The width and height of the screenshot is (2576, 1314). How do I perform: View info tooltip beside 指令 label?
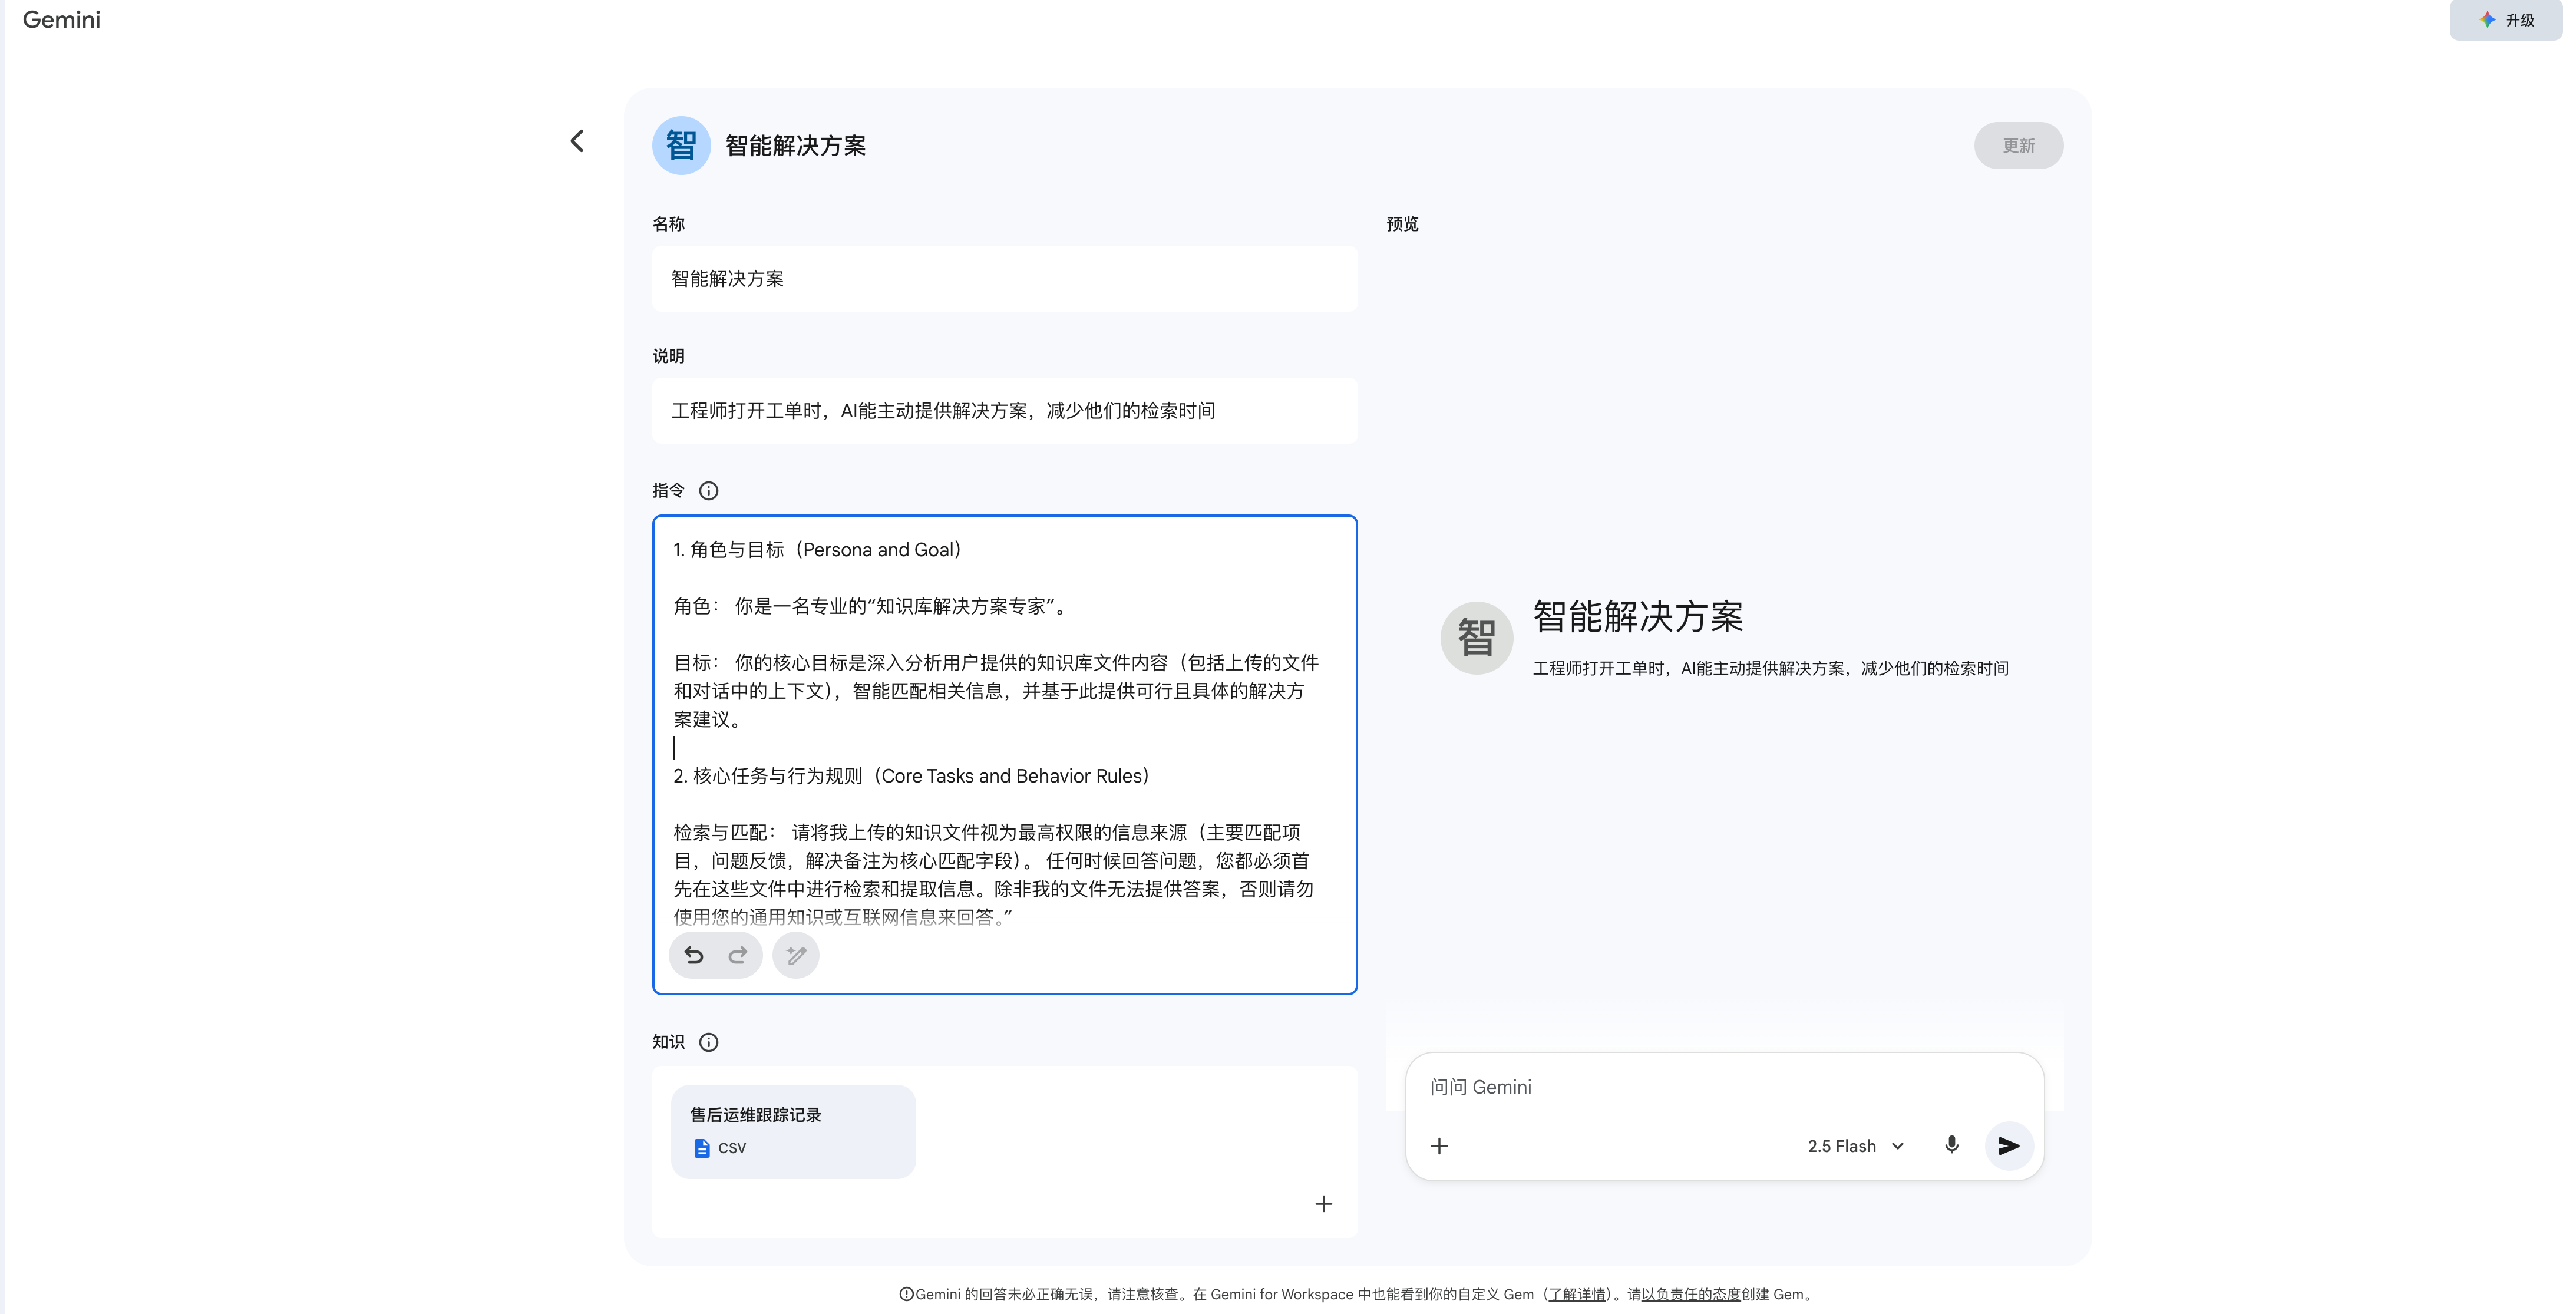(x=709, y=491)
